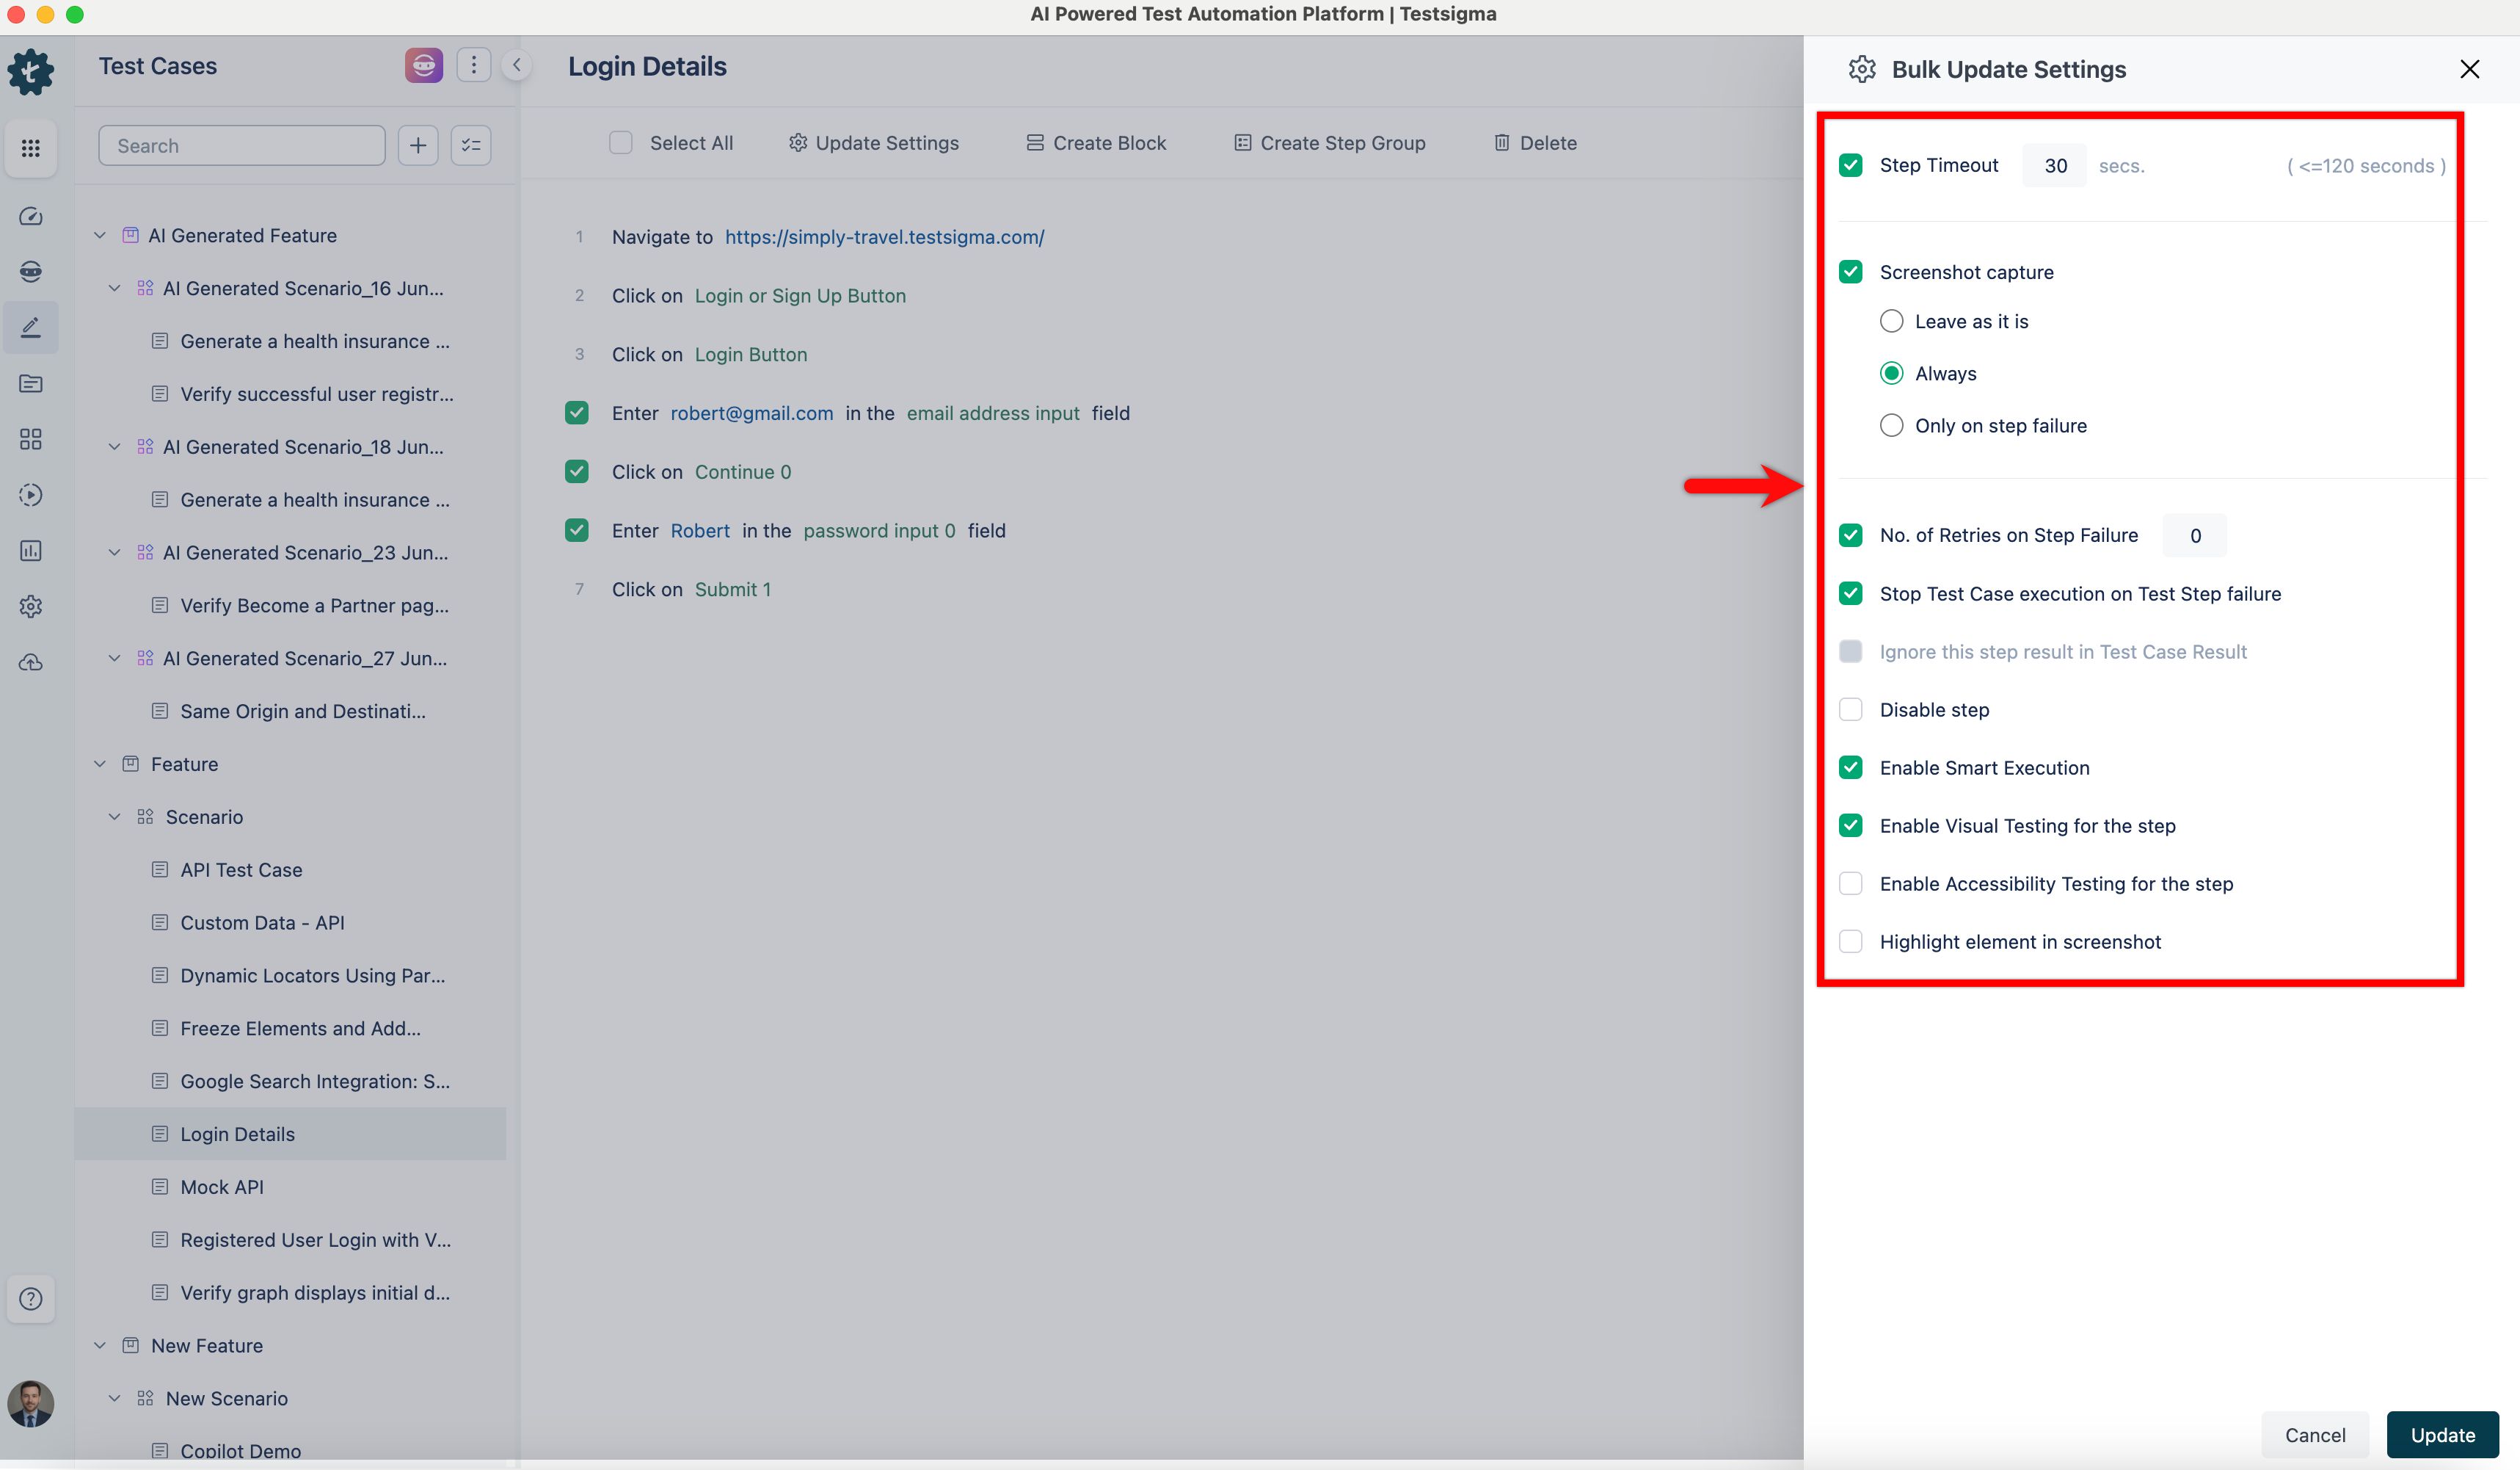
Task: Select the Only on step failure radio button
Action: (1891, 424)
